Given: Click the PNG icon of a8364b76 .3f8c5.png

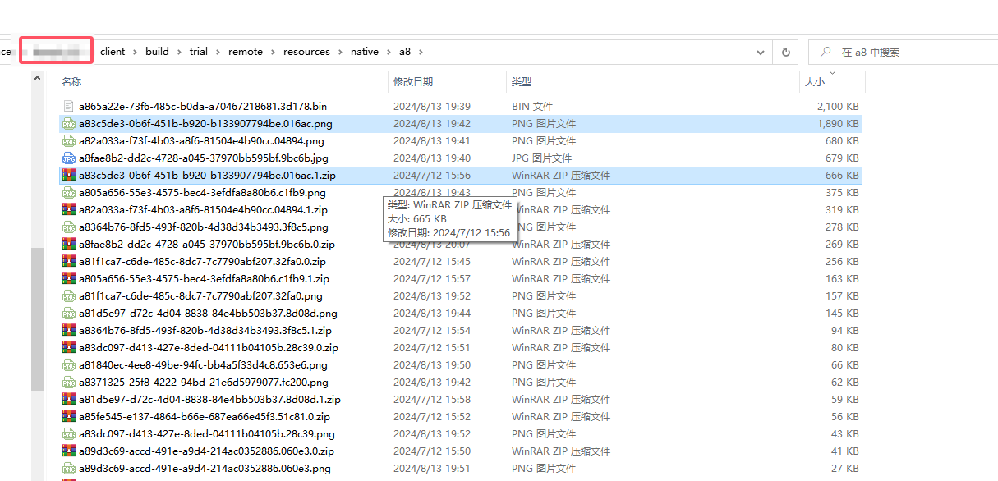Looking at the screenshot, I should 69,227.
